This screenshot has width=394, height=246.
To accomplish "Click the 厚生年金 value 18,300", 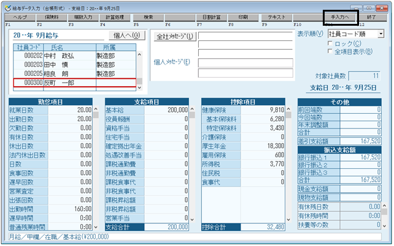I will (x=263, y=146).
